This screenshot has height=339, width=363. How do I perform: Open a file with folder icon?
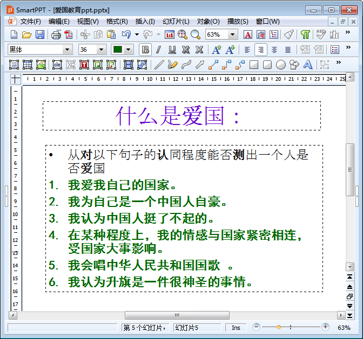pos(27,34)
